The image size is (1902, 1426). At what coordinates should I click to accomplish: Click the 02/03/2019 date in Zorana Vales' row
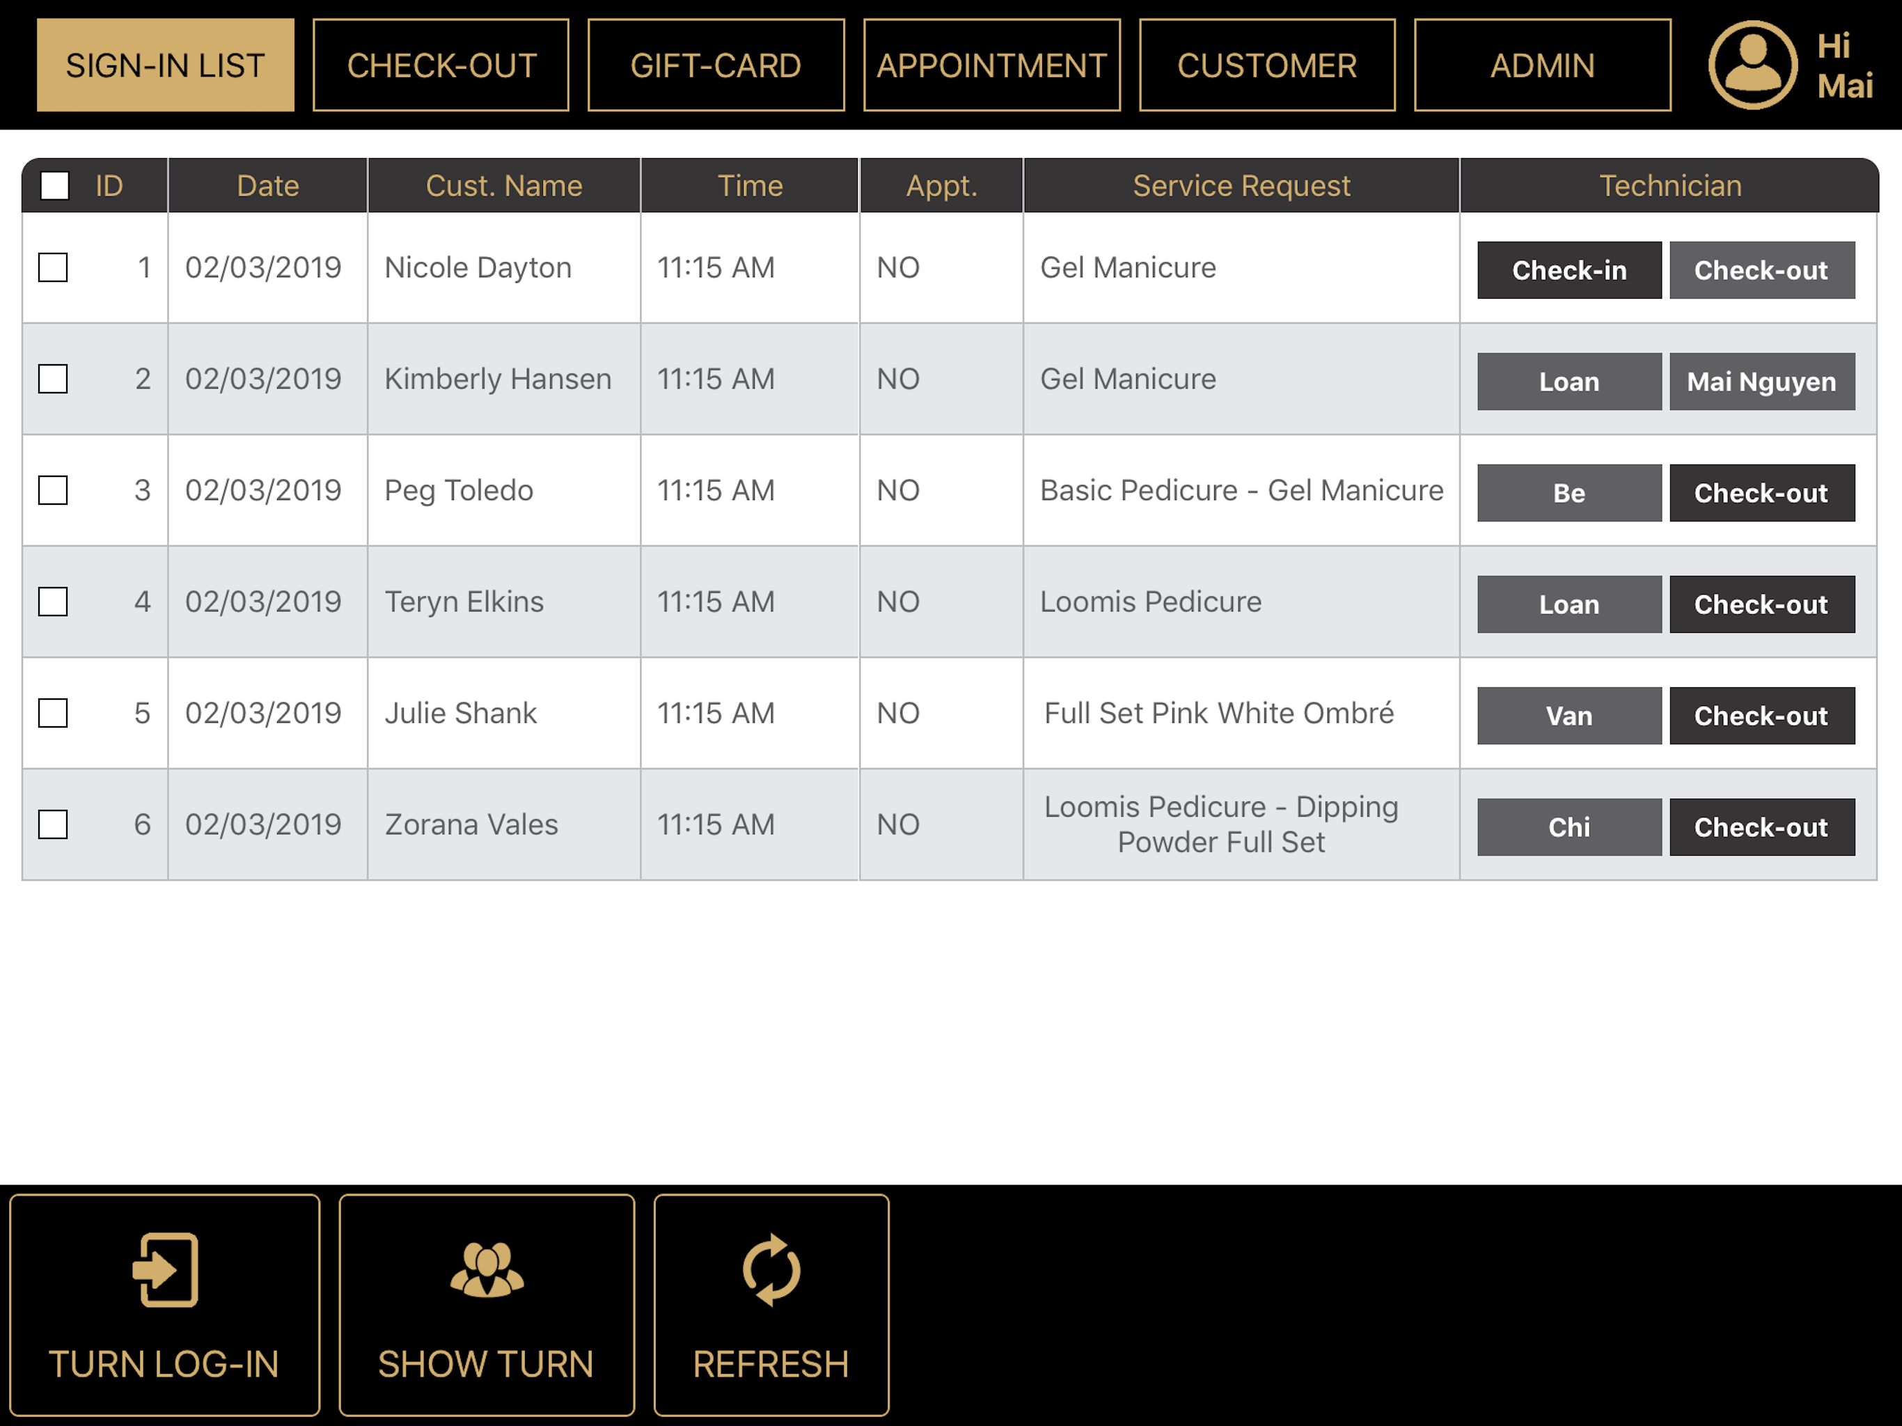coord(263,824)
